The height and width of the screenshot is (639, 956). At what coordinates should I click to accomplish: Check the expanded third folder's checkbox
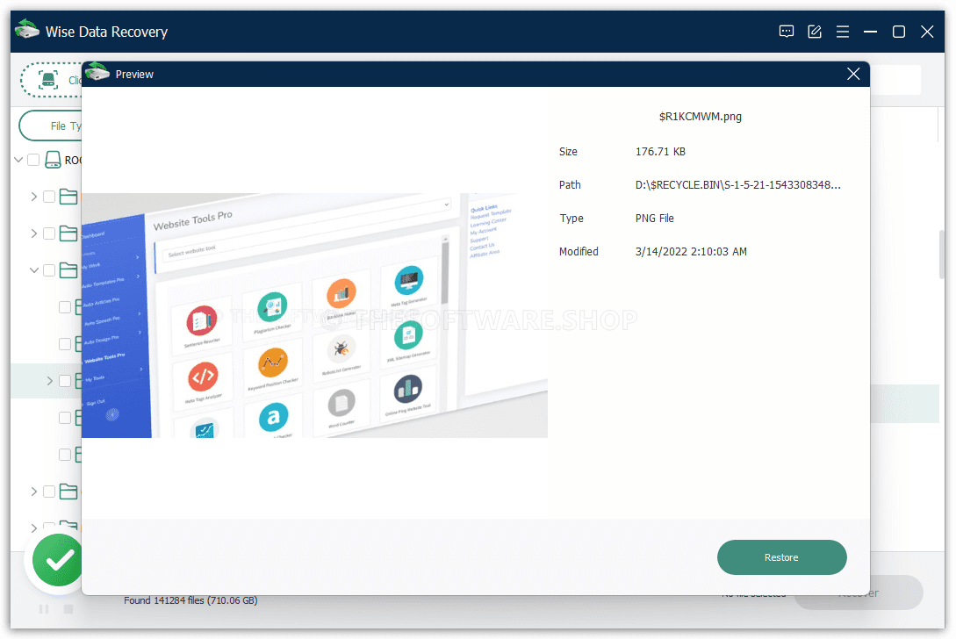(49, 270)
